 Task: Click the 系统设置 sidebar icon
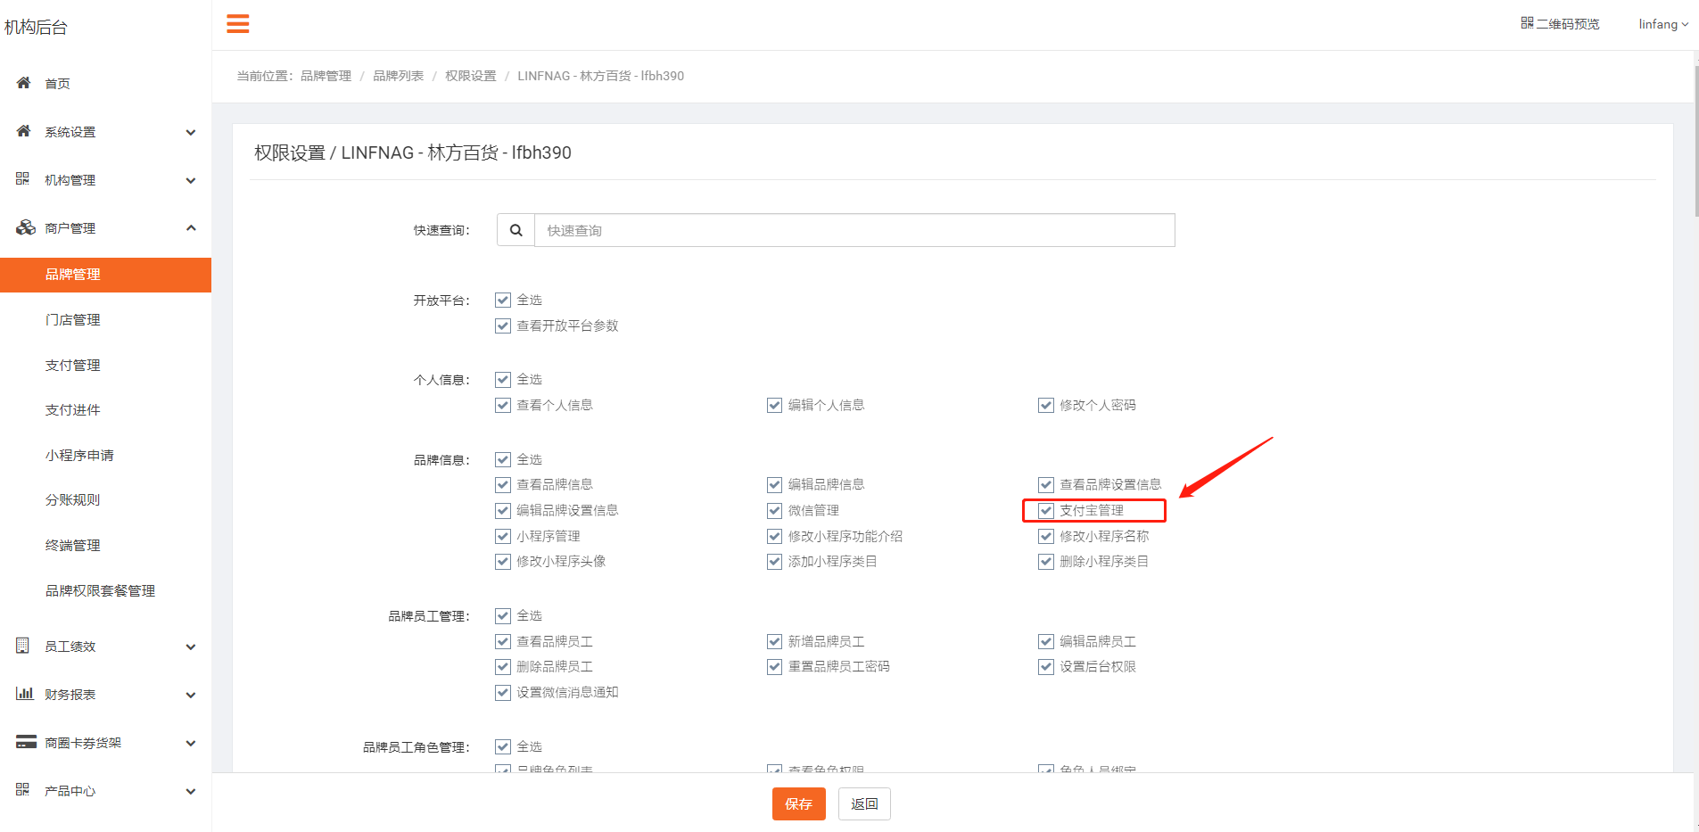[x=24, y=131]
